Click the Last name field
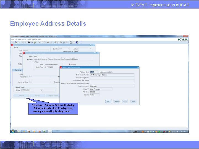Screen dimensions: 199x149 [36, 50]
